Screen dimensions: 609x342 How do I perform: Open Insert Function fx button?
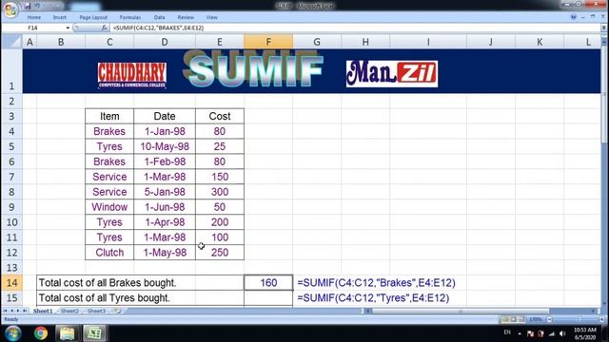[104, 28]
